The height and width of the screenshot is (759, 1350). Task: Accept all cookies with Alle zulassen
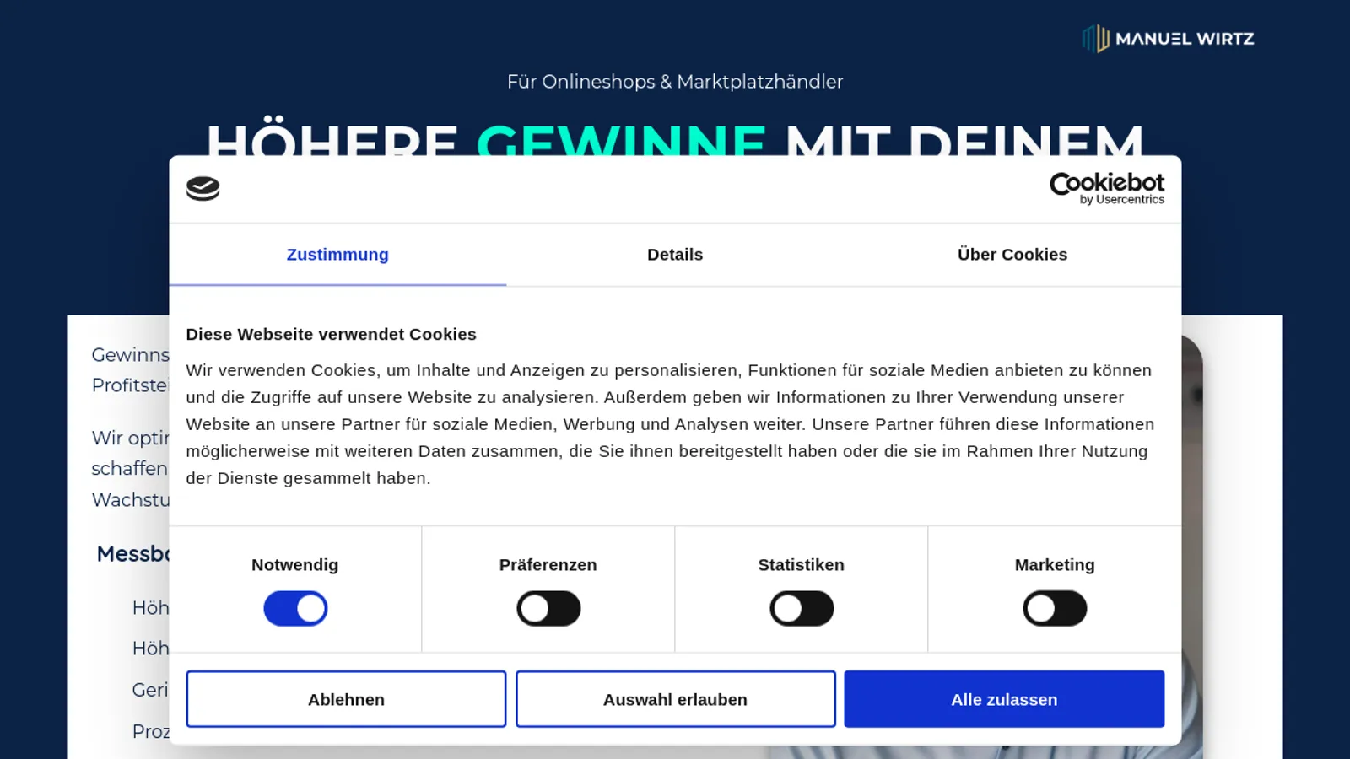(x=1004, y=699)
